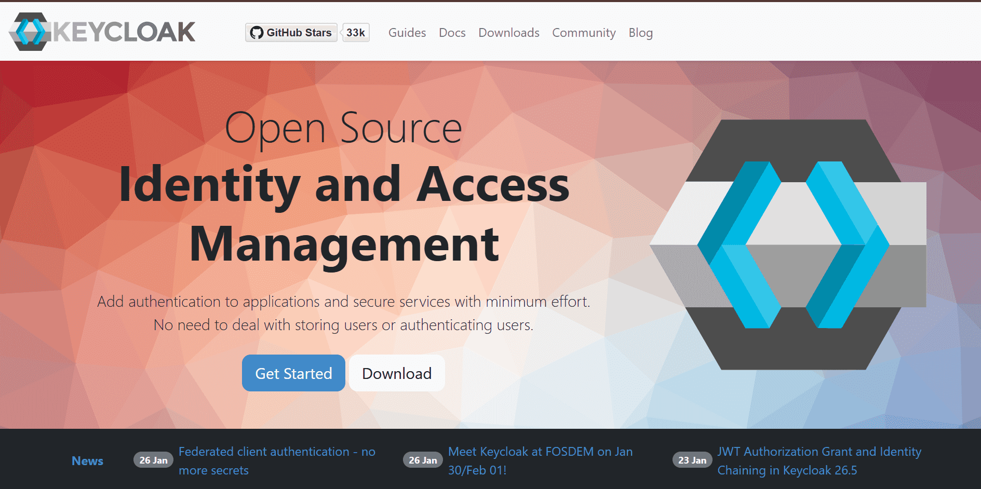981x489 pixels.
Task: Open the Downloads navigation link
Action: pyautogui.click(x=508, y=33)
